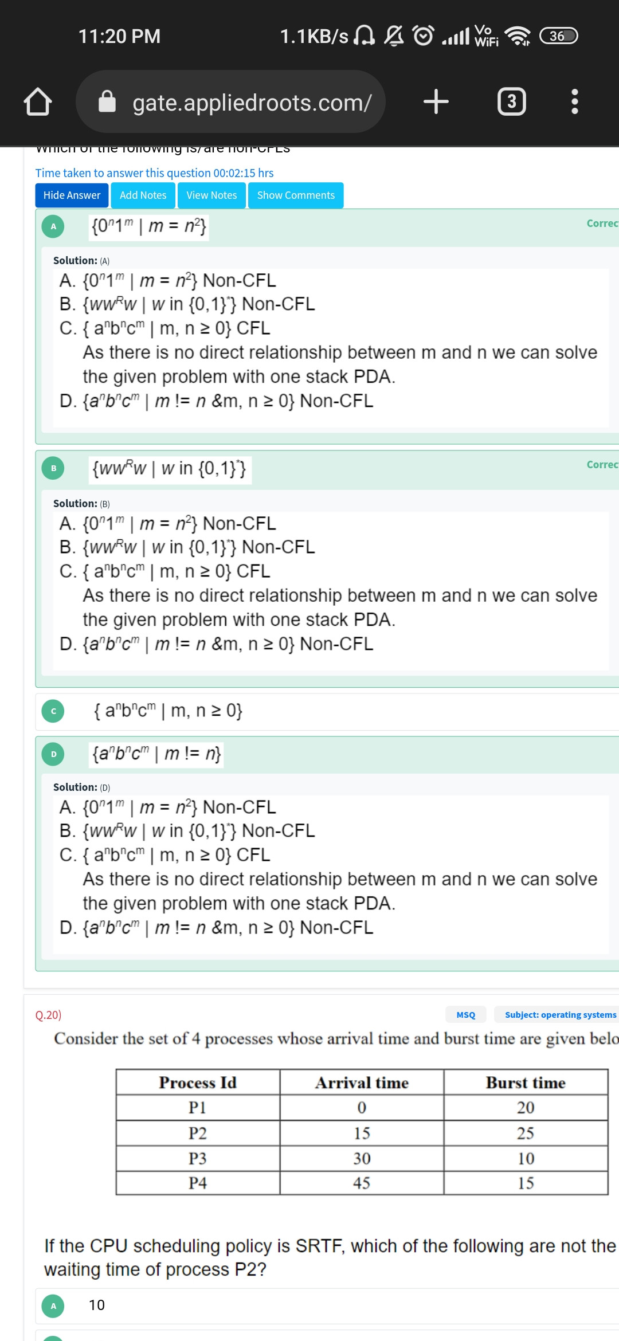Open a new tab with plus icon
619x1341 pixels.
(436, 101)
